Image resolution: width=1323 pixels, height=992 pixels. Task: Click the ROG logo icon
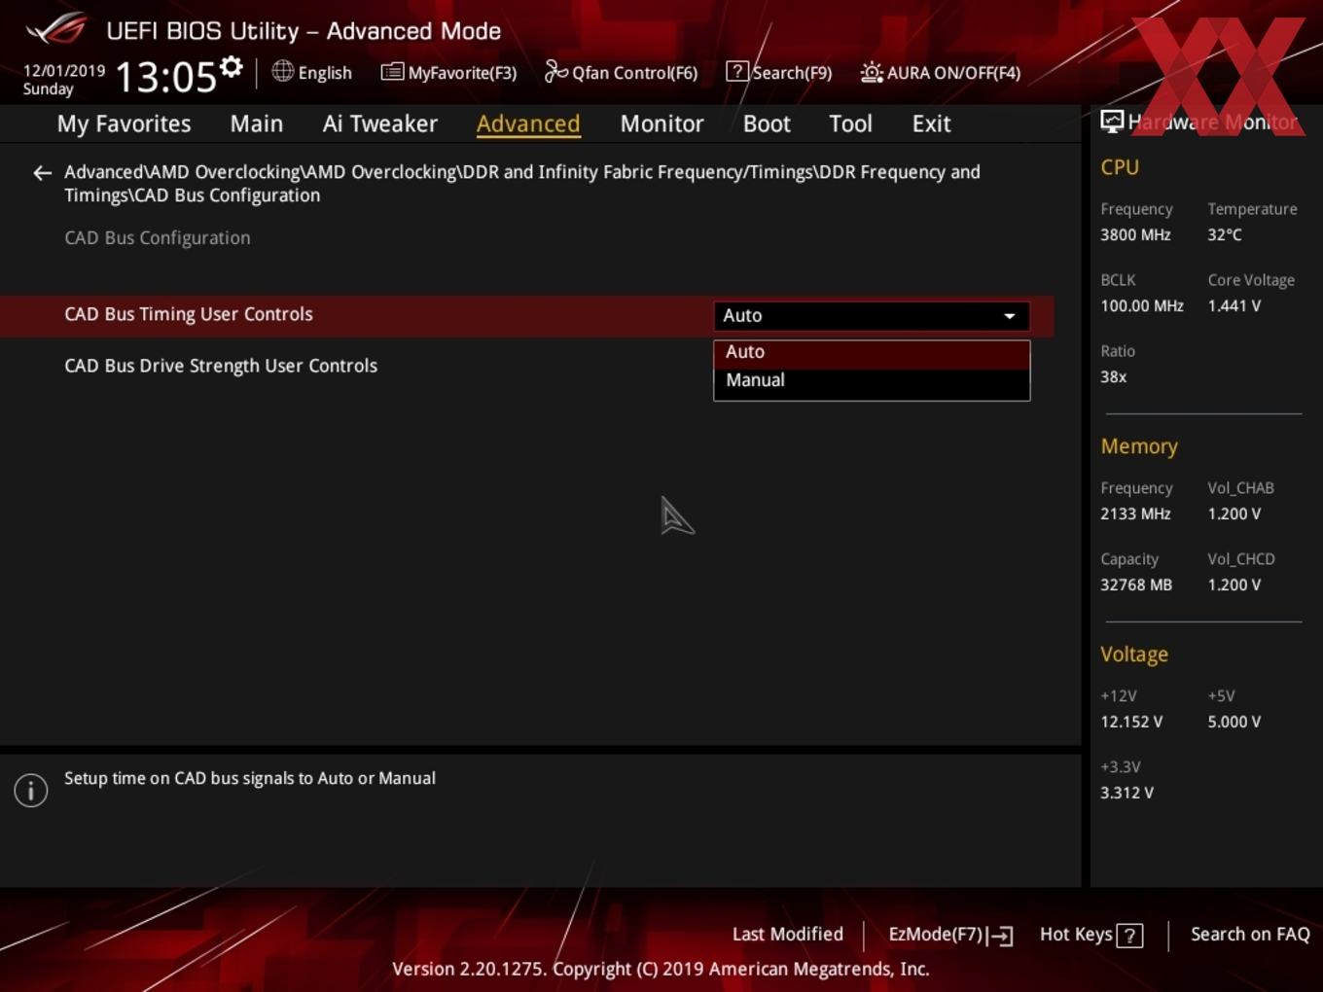(56, 29)
